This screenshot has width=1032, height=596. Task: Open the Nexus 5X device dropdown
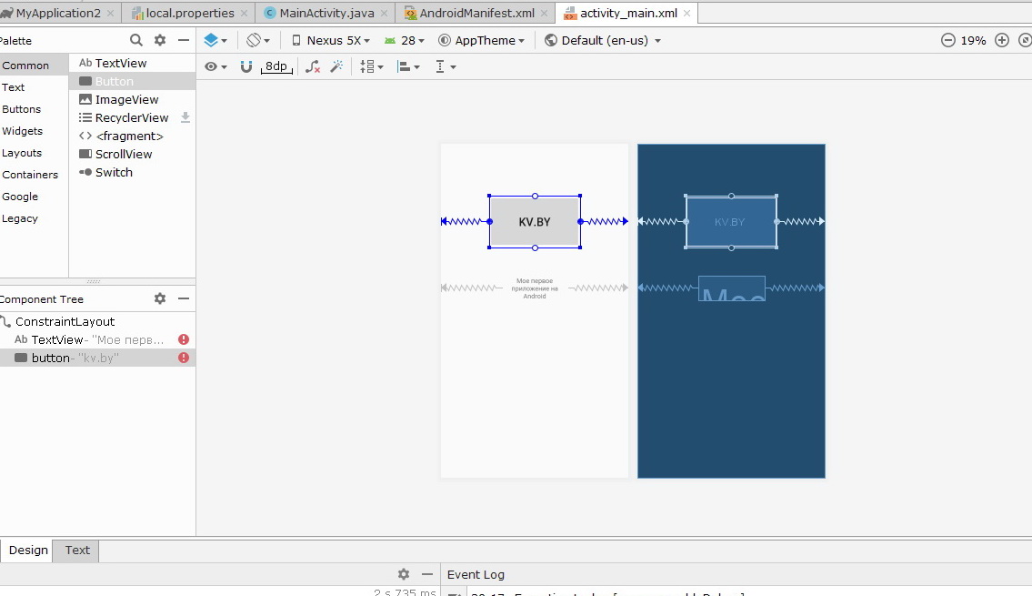[330, 40]
